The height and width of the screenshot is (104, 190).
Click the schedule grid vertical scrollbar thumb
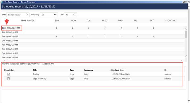(186, 34)
